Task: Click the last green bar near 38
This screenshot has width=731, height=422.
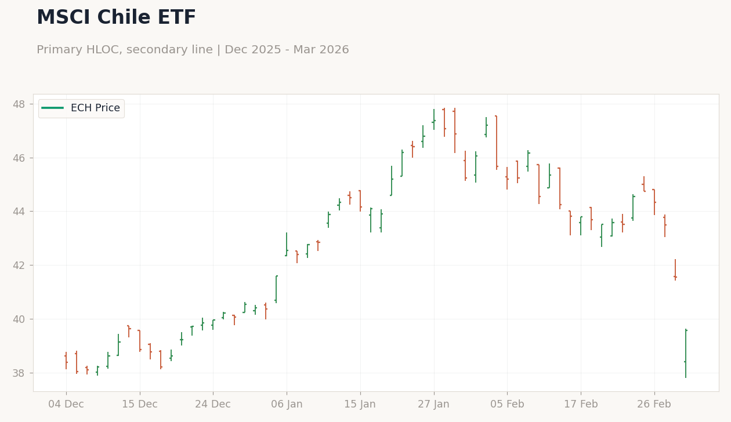Action: point(686,354)
